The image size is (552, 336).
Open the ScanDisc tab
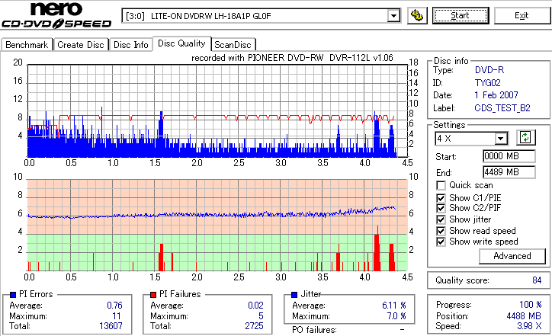pyautogui.click(x=233, y=45)
